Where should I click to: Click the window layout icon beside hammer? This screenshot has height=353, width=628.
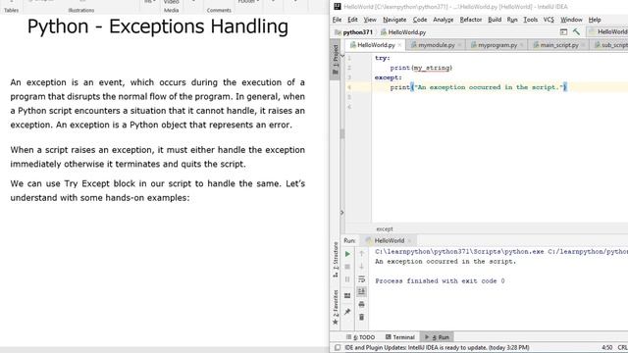click(x=563, y=32)
